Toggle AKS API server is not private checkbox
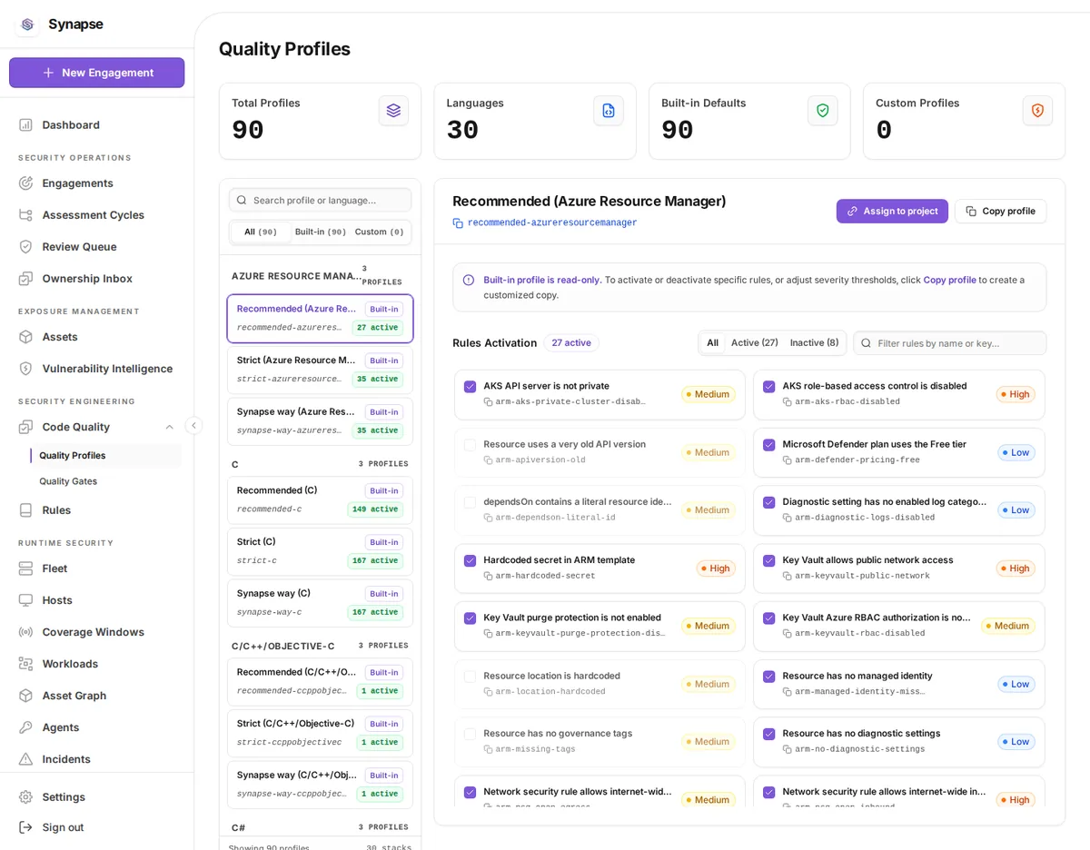The height and width of the screenshot is (850, 1090). pos(470,386)
